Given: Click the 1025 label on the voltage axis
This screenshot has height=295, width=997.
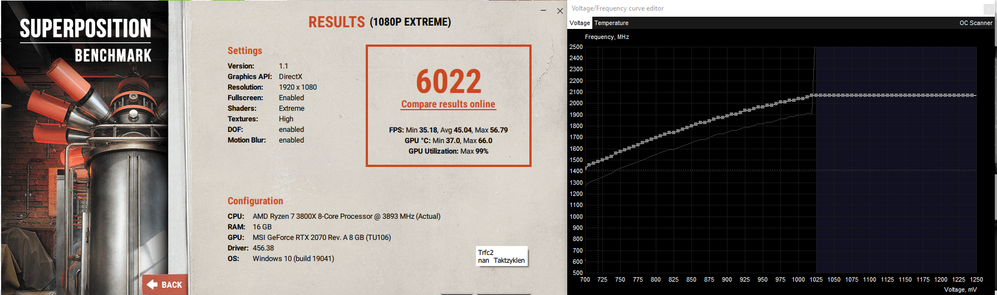Looking at the screenshot, I should click(x=816, y=279).
